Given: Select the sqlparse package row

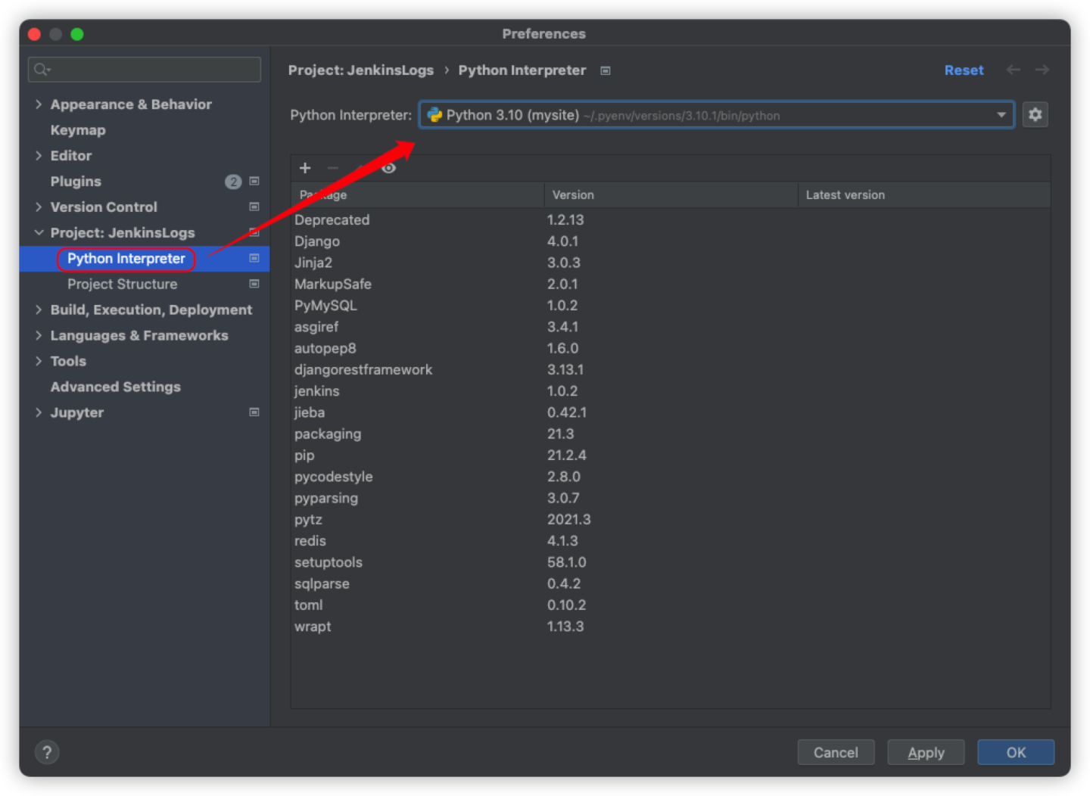Looking at the screenshot, I should tap(671, 584).
